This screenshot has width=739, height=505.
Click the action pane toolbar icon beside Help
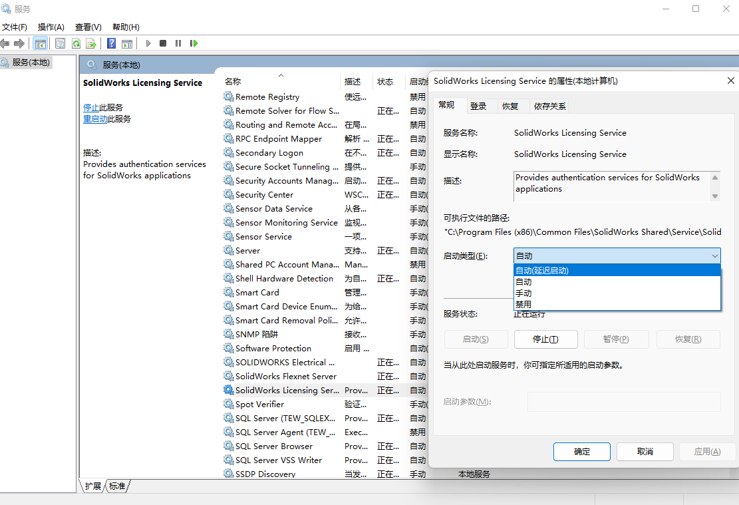pos(127,43)
